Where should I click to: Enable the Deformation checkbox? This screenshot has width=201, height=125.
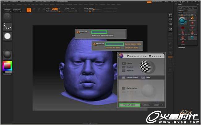tap(124, 88)
